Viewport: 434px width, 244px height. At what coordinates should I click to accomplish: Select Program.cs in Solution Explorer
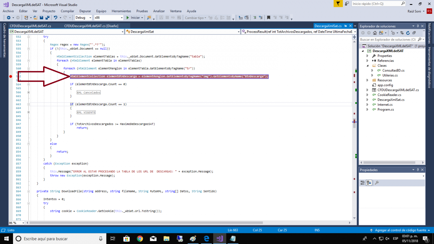pyautogui.click(x=385, y=110)
